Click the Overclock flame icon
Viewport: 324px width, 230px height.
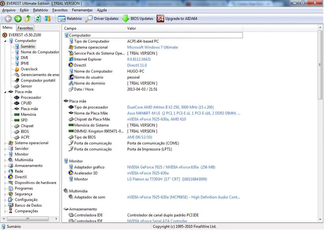[17, 69]
